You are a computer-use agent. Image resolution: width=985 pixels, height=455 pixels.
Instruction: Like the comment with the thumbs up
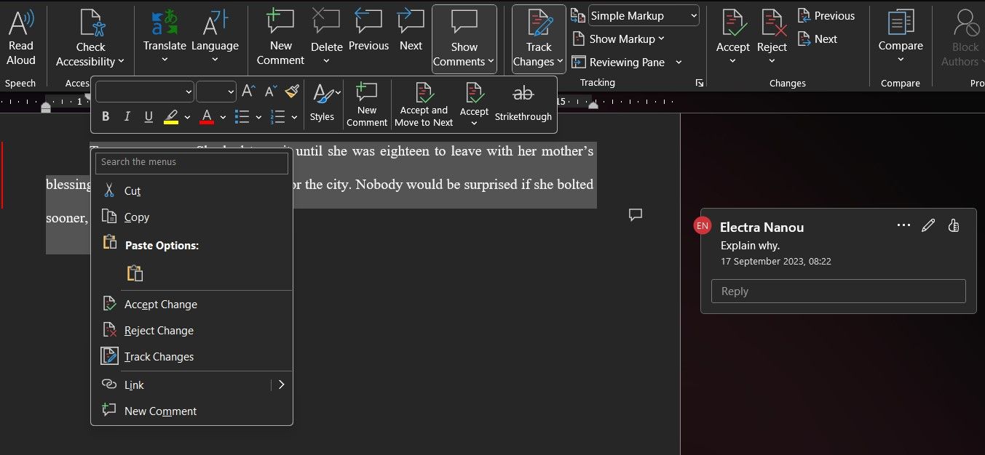954,225
